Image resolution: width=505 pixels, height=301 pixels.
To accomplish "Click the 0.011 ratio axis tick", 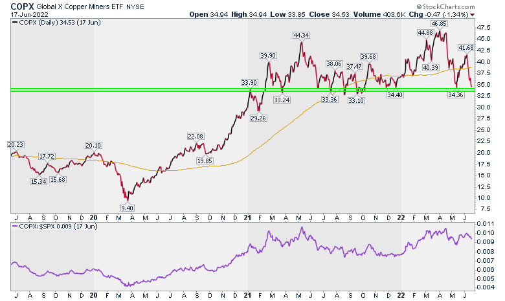I will 485,224.
